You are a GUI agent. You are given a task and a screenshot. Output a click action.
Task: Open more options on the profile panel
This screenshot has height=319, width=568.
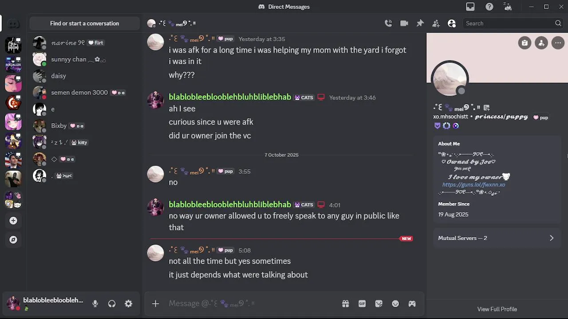point(558,43)
